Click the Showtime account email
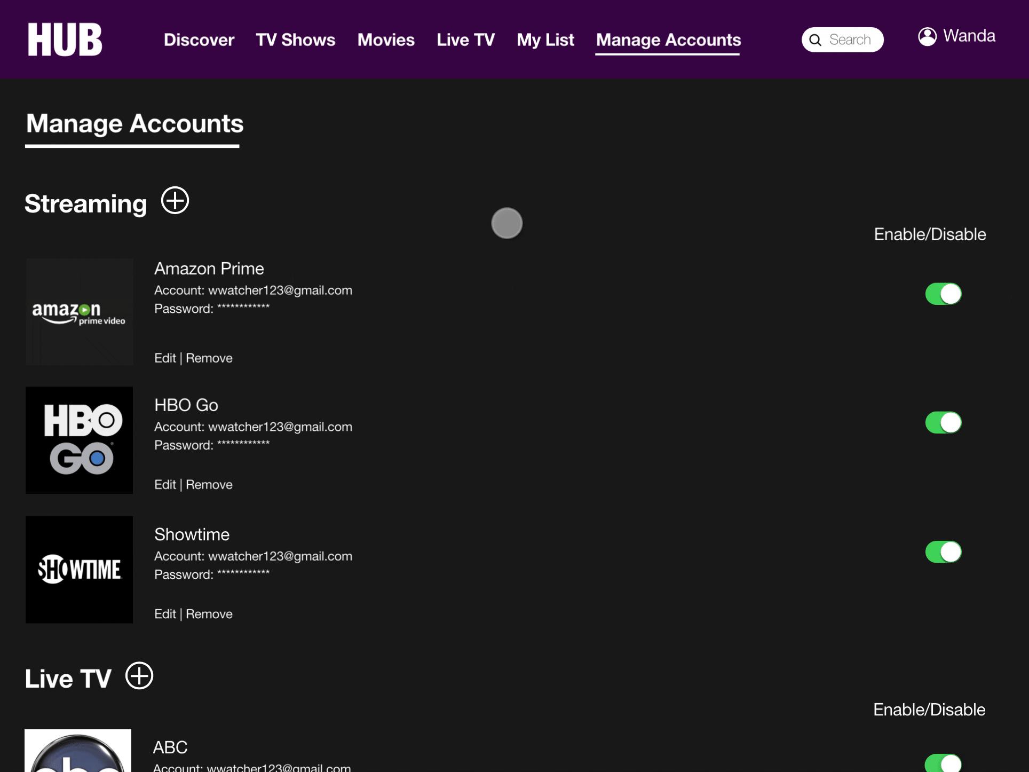Viewport: 1029px width, 772px height. point(280,556)
